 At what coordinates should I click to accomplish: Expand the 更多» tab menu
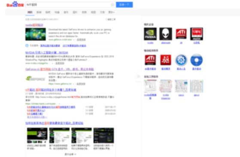(112, 12)
